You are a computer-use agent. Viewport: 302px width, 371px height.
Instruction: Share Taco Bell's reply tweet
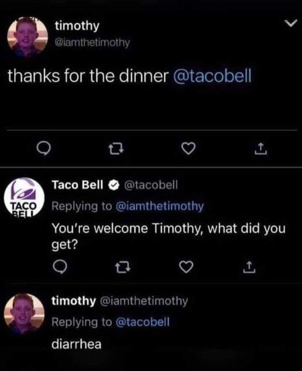pyautogui.click(x=249, y=267)
